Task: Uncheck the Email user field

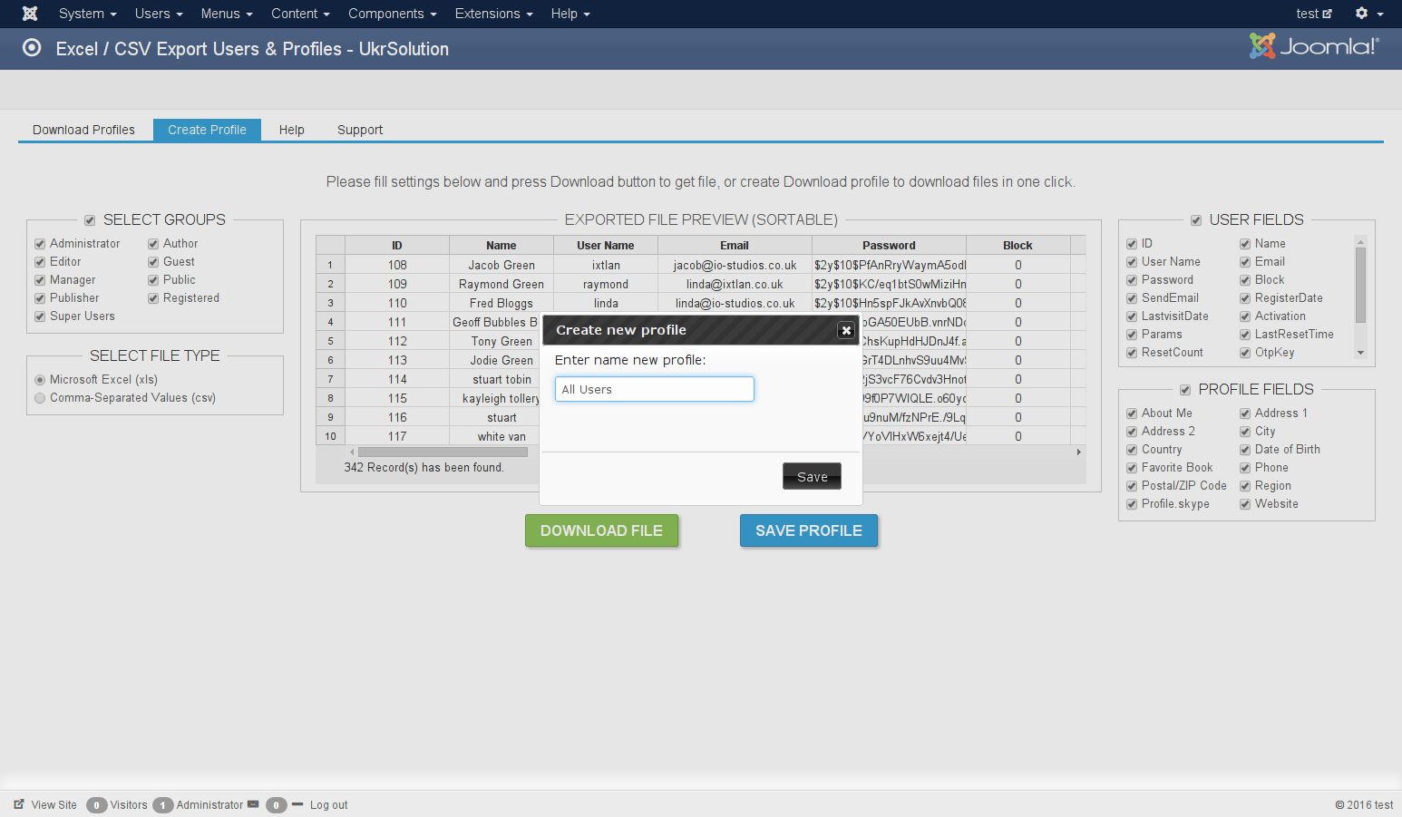Action: [1245, 262]
